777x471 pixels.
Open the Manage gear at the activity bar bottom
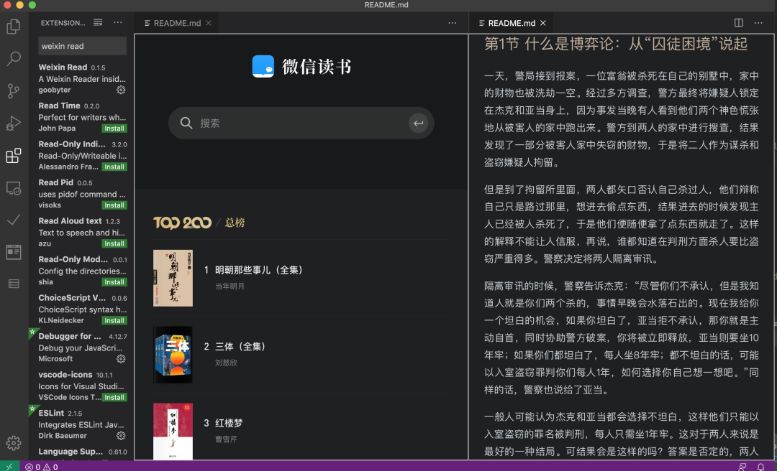pyautogui.click(x=13, y=444)
